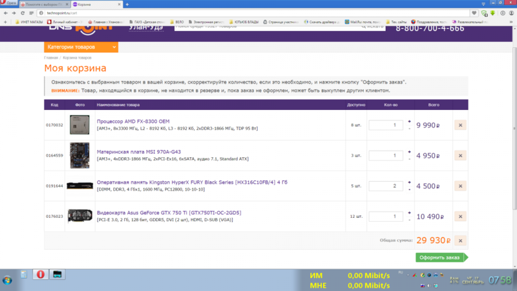Image resolution: width=517 pixels, height=291 pixels.
Task: Increase AMD FX-8300 quantity with plus
Action: coord(409,122)
